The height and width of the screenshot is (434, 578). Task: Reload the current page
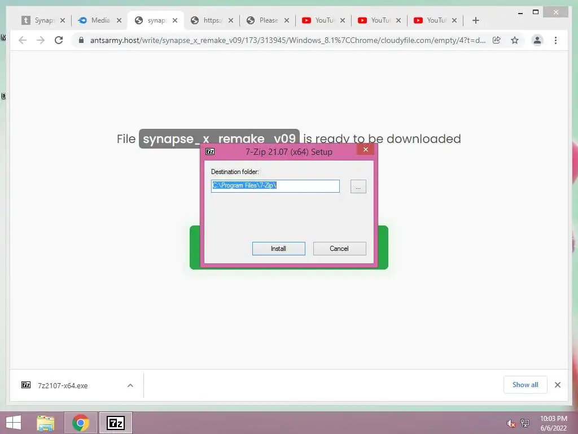[59, 40]
